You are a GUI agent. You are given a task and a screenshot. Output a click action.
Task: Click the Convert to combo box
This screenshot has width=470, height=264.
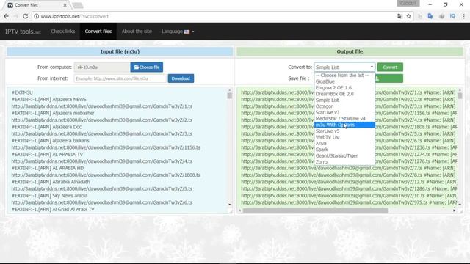344,67
